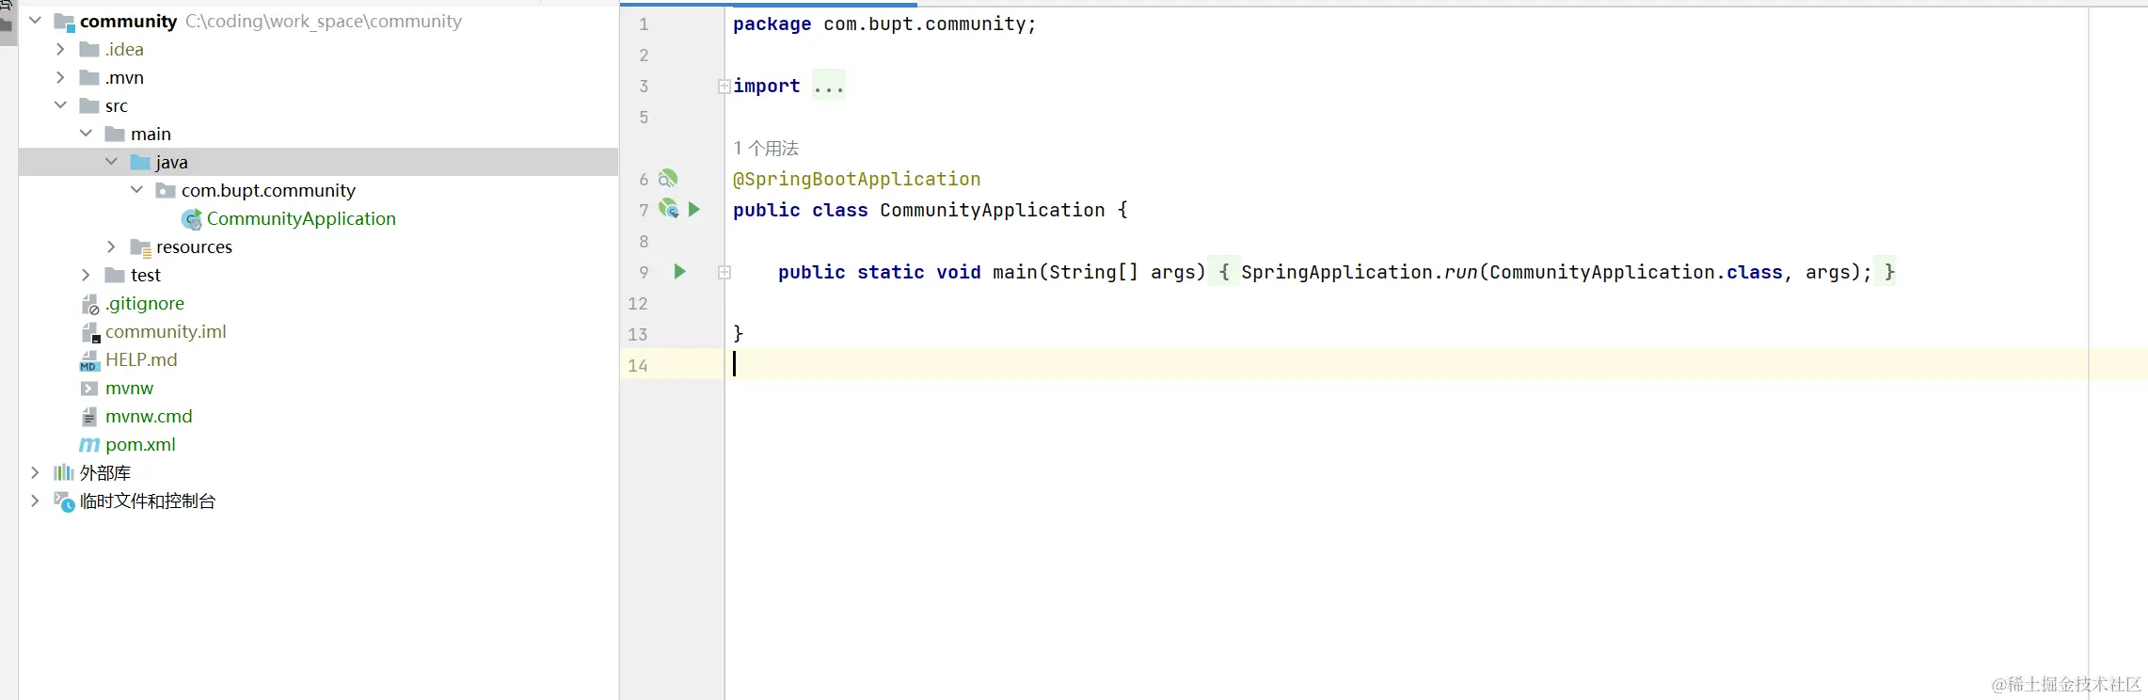Expand the resources folder
2148x700 pixels.
111,246
